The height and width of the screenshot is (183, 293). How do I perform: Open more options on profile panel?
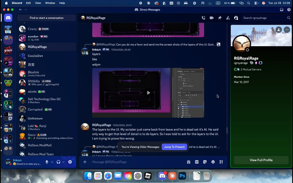pyautogui.click(x=287, y=30)
